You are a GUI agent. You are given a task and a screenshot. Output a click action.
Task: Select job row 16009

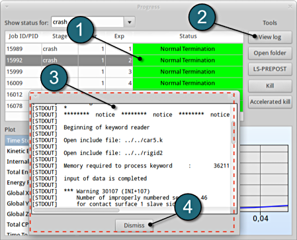[124, 84]
